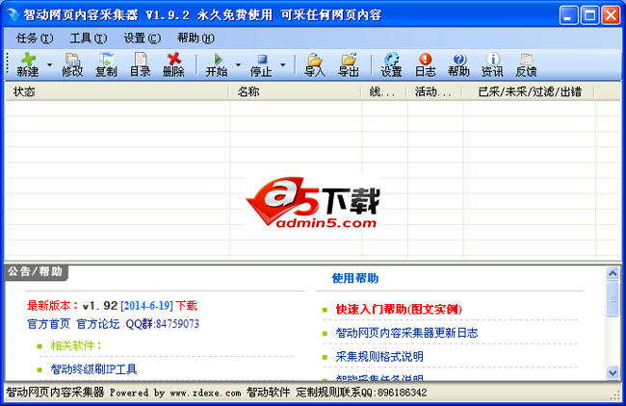Viewport: 626px width, 406px height.
Task: Open the 官方首页 link
Action: (x=49, y=324)
